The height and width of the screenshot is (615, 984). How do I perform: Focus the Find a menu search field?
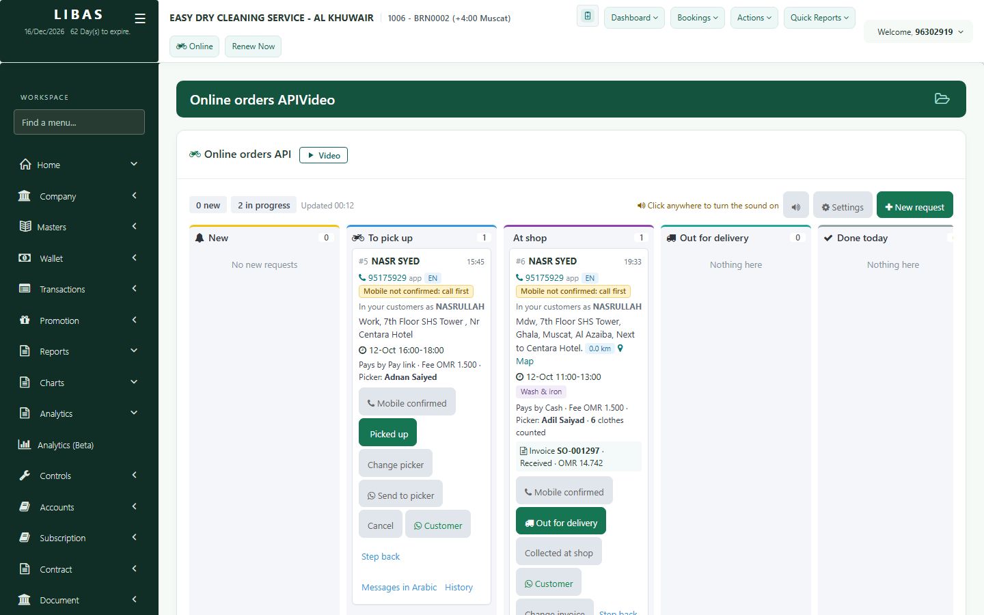tap(79, 122)
